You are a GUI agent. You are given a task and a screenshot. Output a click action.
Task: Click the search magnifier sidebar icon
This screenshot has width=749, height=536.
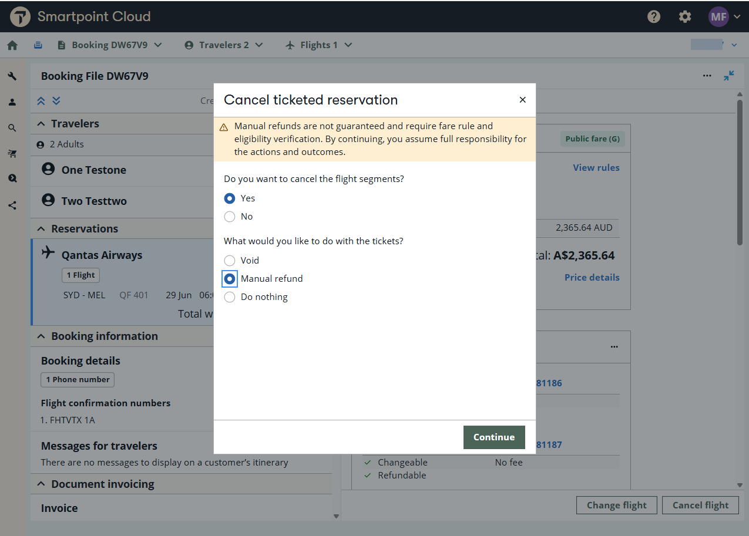(12, 128)
